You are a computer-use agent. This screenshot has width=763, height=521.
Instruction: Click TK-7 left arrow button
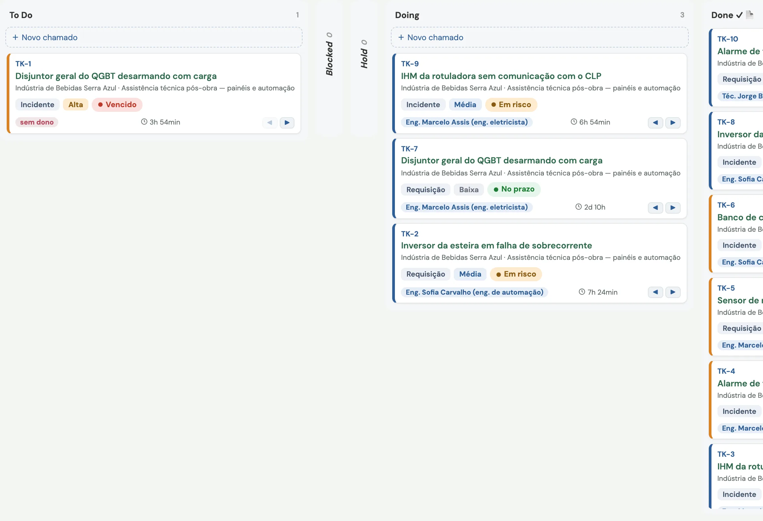[655, 208]
